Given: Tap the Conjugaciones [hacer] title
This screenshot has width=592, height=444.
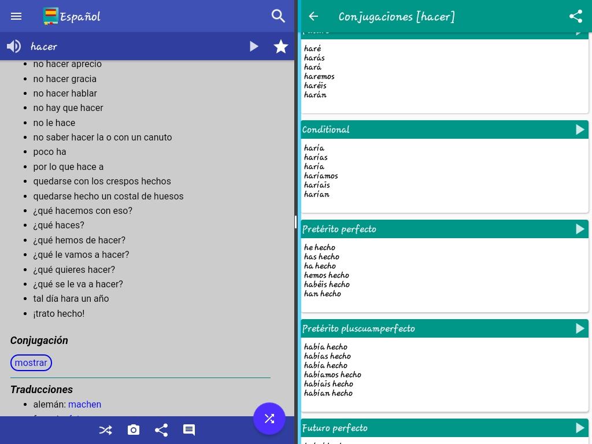Looking at the screenshot, I should point(397,17).
